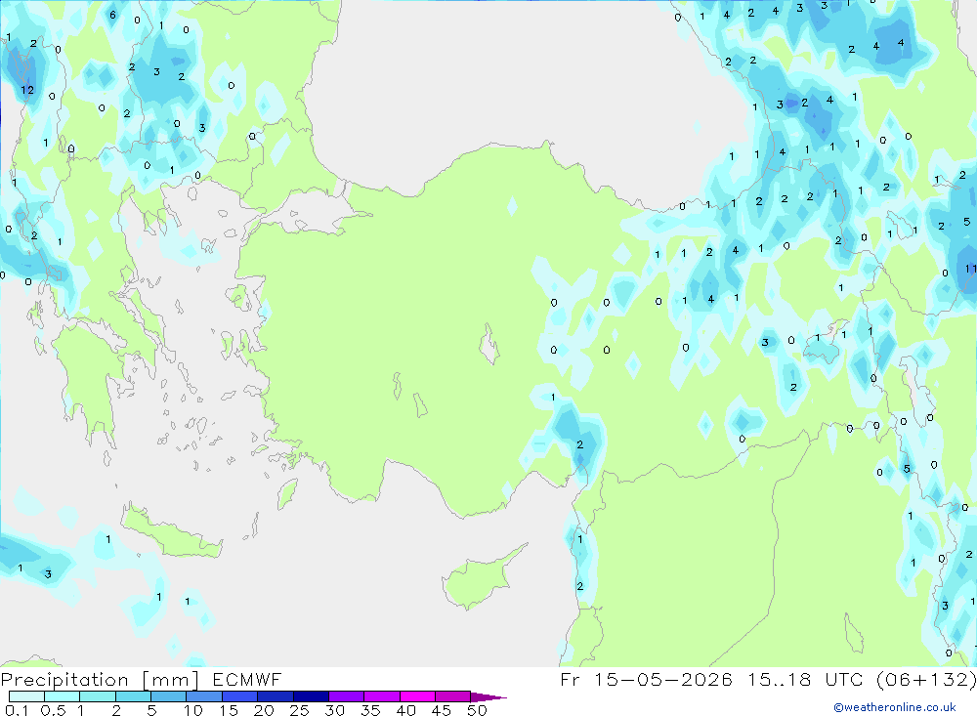Click the legend label "50"
Image resolution: width=977 pixels, height=716 pixels.
coord(477,710)
